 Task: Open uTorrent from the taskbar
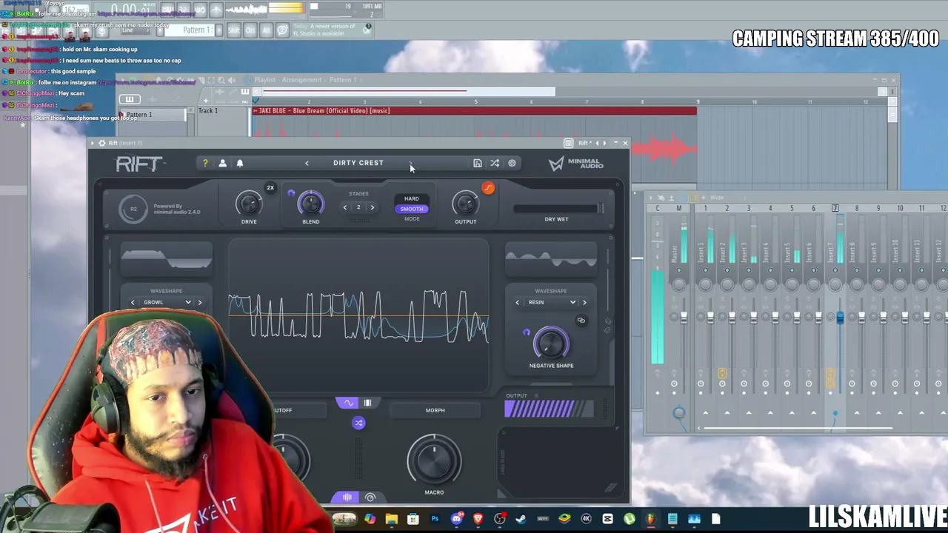click(x=630, y=519)
